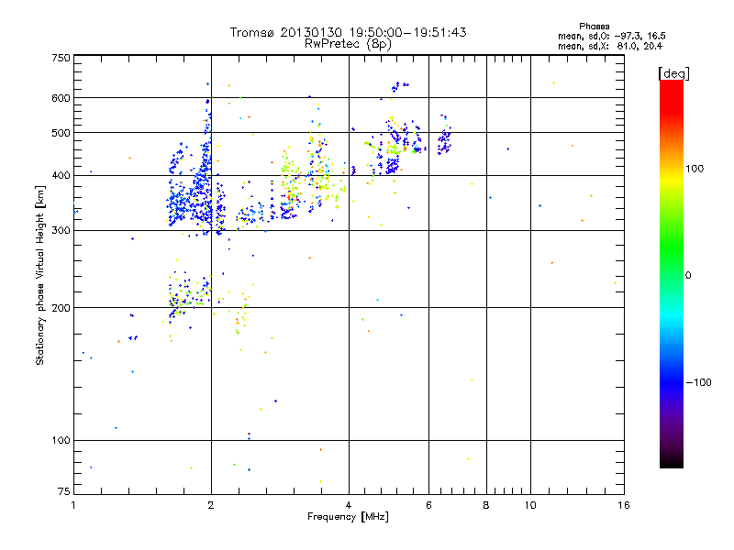Click the colorbar tick label '0'

coord(688,276)
